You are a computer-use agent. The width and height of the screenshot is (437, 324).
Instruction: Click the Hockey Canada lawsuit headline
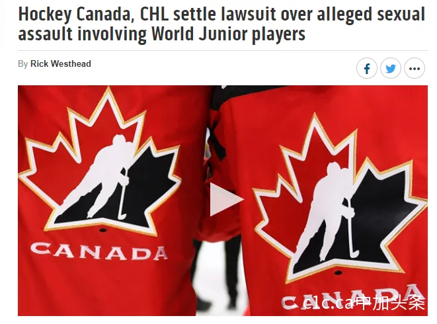[x=221, y=24]
